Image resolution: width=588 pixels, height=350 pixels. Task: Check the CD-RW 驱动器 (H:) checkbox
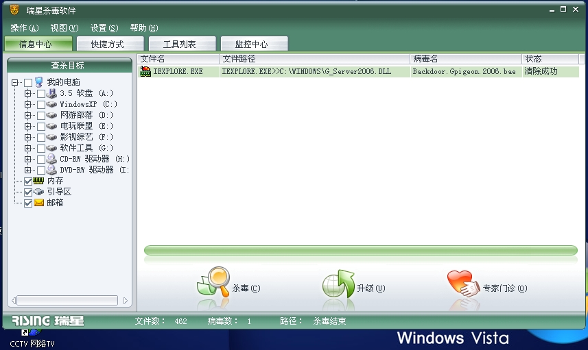[x=41, y=160]
